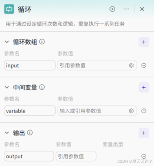Add a new 中间变量 parameter
The image size is (154, 166).
pyautogui.click(x=144, y=88)
